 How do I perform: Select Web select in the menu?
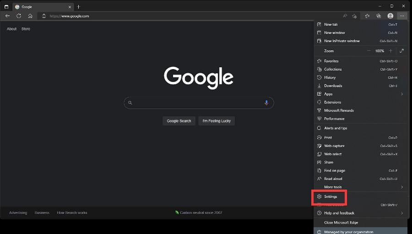(360, 154)
